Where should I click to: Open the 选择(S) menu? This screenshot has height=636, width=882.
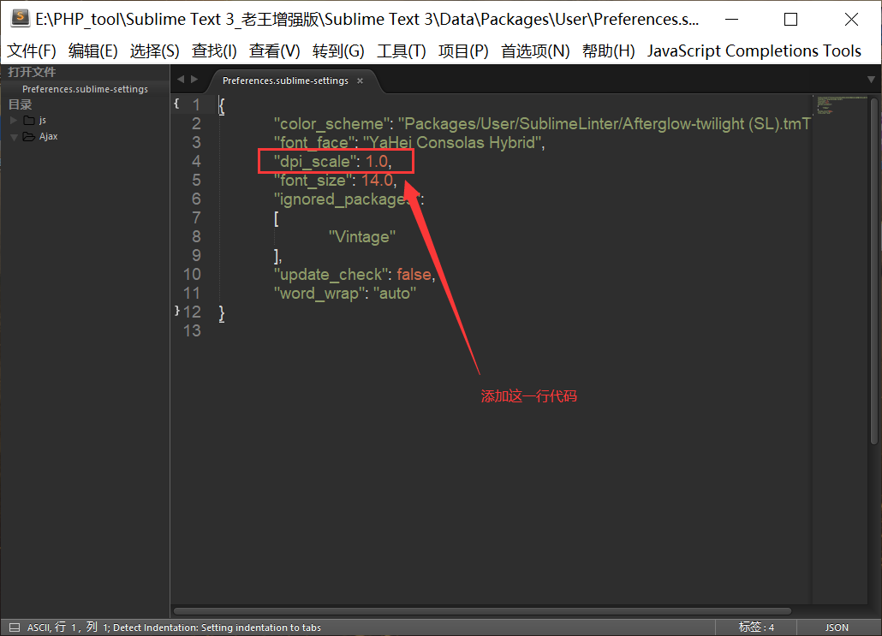click(155, 51)
